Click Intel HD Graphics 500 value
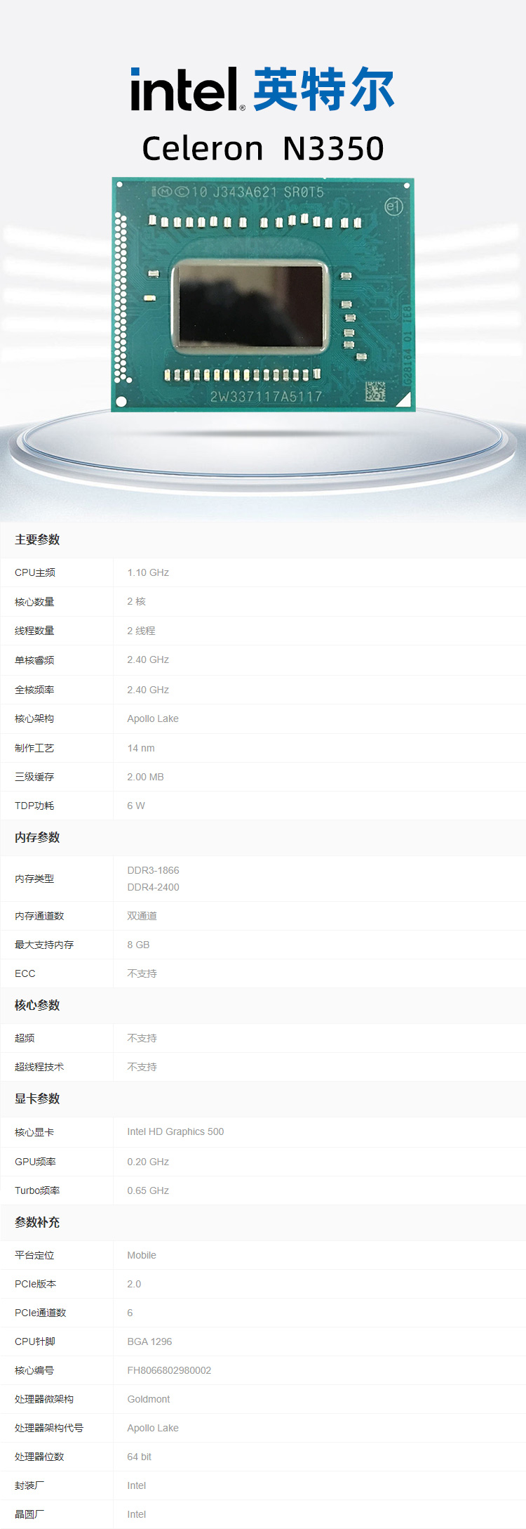The image size is (526, 1529). pos(175,1131)
